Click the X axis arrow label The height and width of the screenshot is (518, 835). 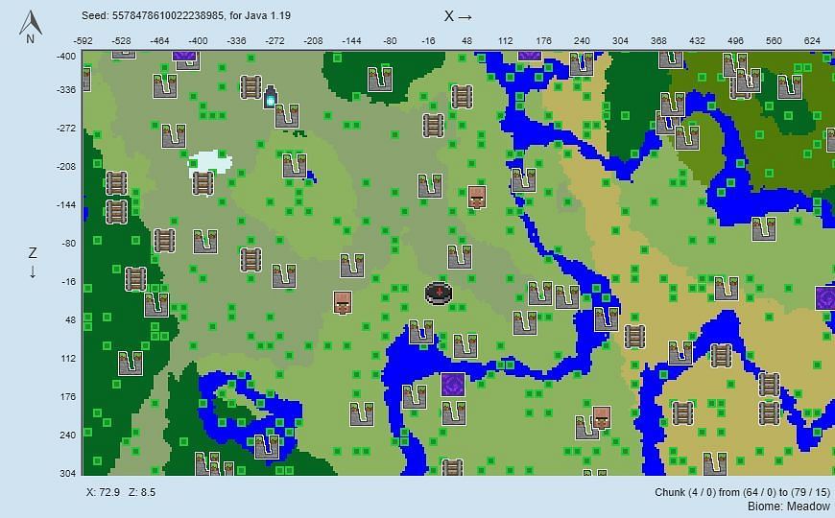pyautogui.click(x=458, y=16)
